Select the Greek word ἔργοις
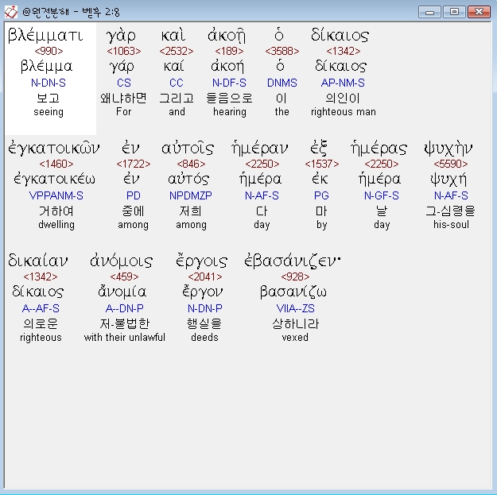This screenshot has width=497, height=495. coord(202,261)
